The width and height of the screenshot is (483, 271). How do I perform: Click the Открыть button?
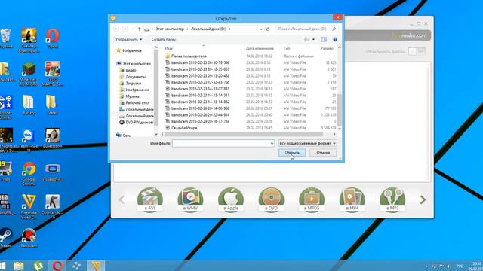pyautogui.click(x=292, y=153)
